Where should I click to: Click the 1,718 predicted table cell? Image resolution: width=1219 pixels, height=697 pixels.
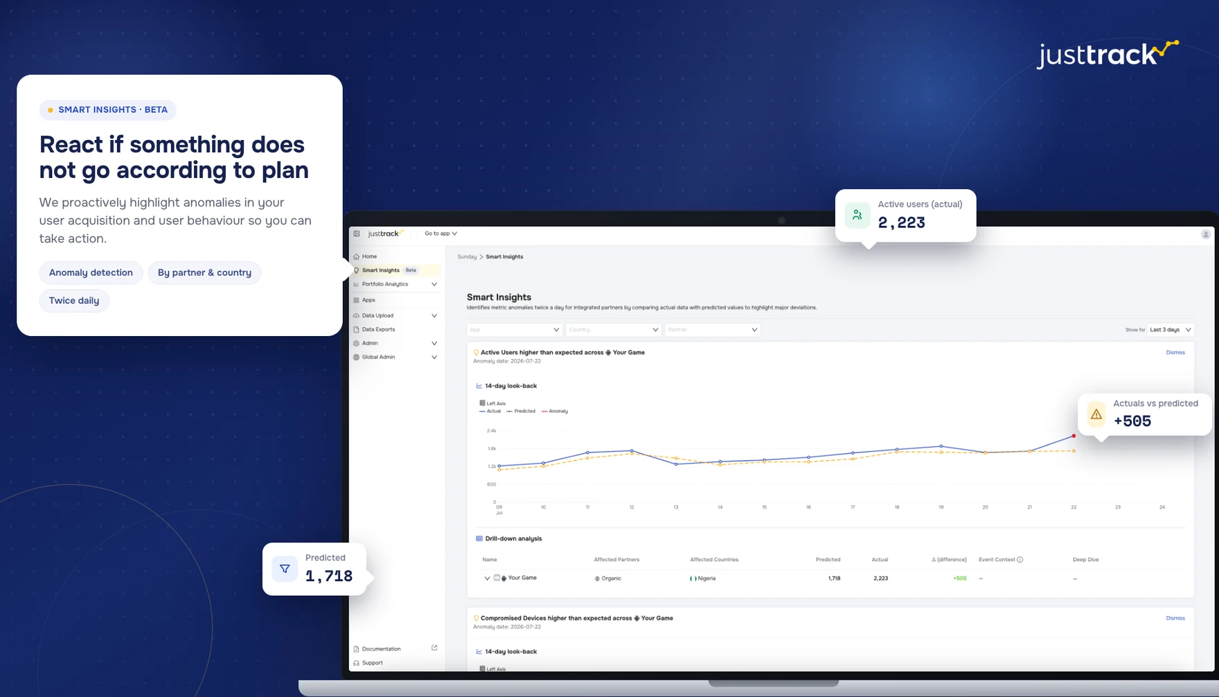[x=834, y=578]
